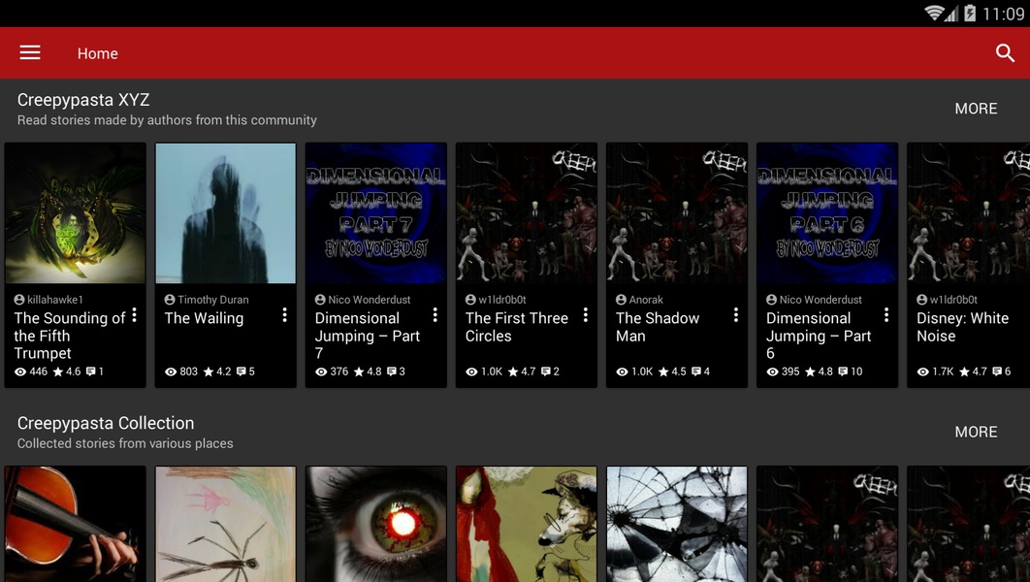Open the hamburger navigation menu
This screenshot has height=582, width=1030.
tap(29, 52)
